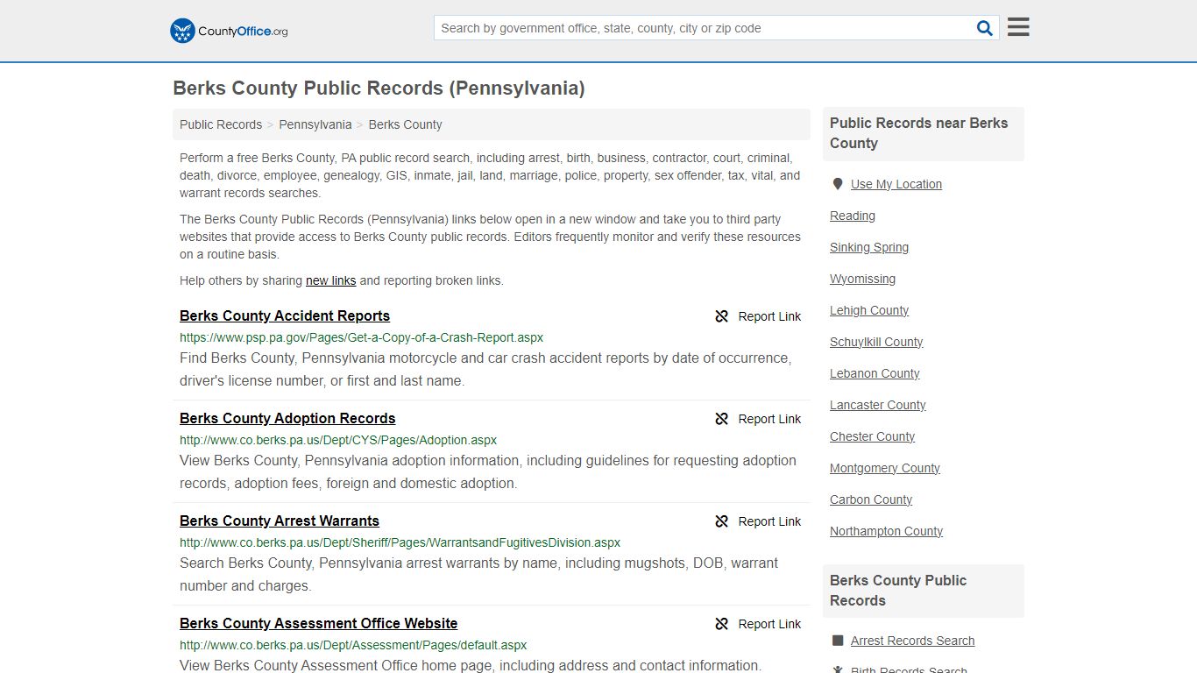The image size is (1197, 673).
Task: Report Link for Assessment Office Website
Action: point(769,624)
